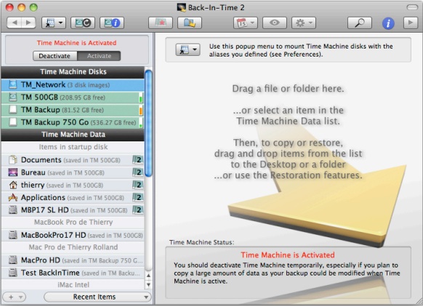Select the Documents row
This screenshot has height=306, width=423.
click(x=73, y=160)
